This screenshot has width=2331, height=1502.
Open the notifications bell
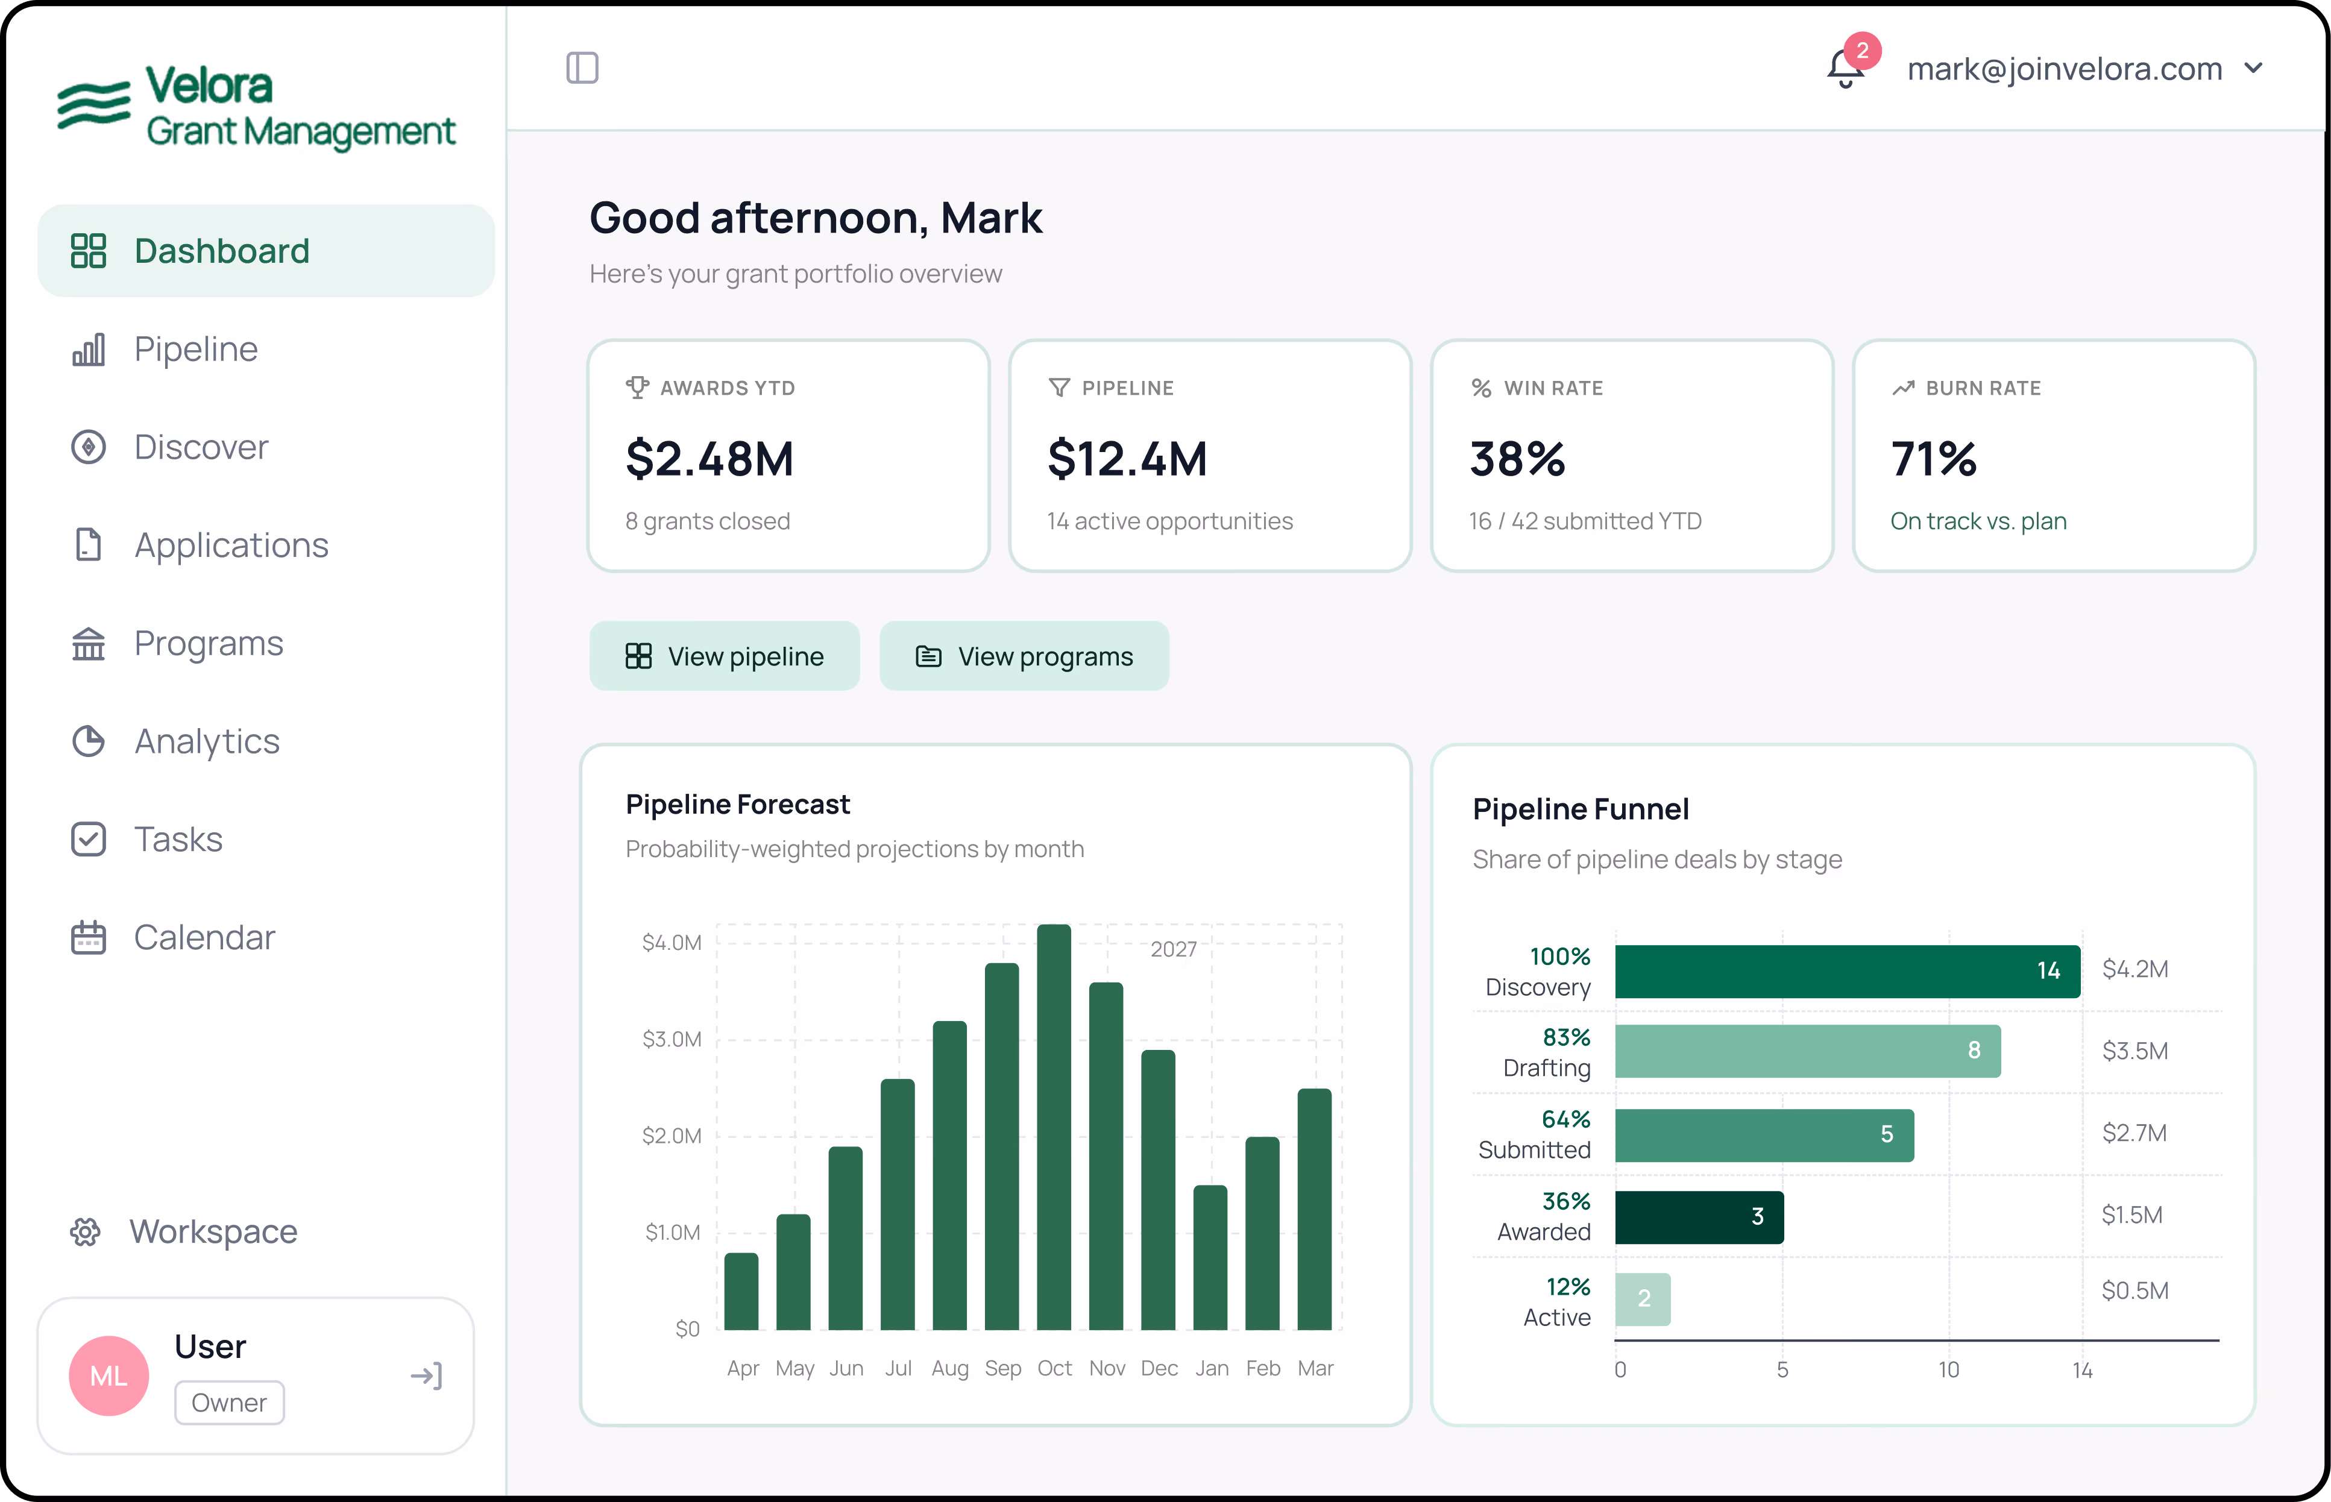click(x=1845, y=68)
